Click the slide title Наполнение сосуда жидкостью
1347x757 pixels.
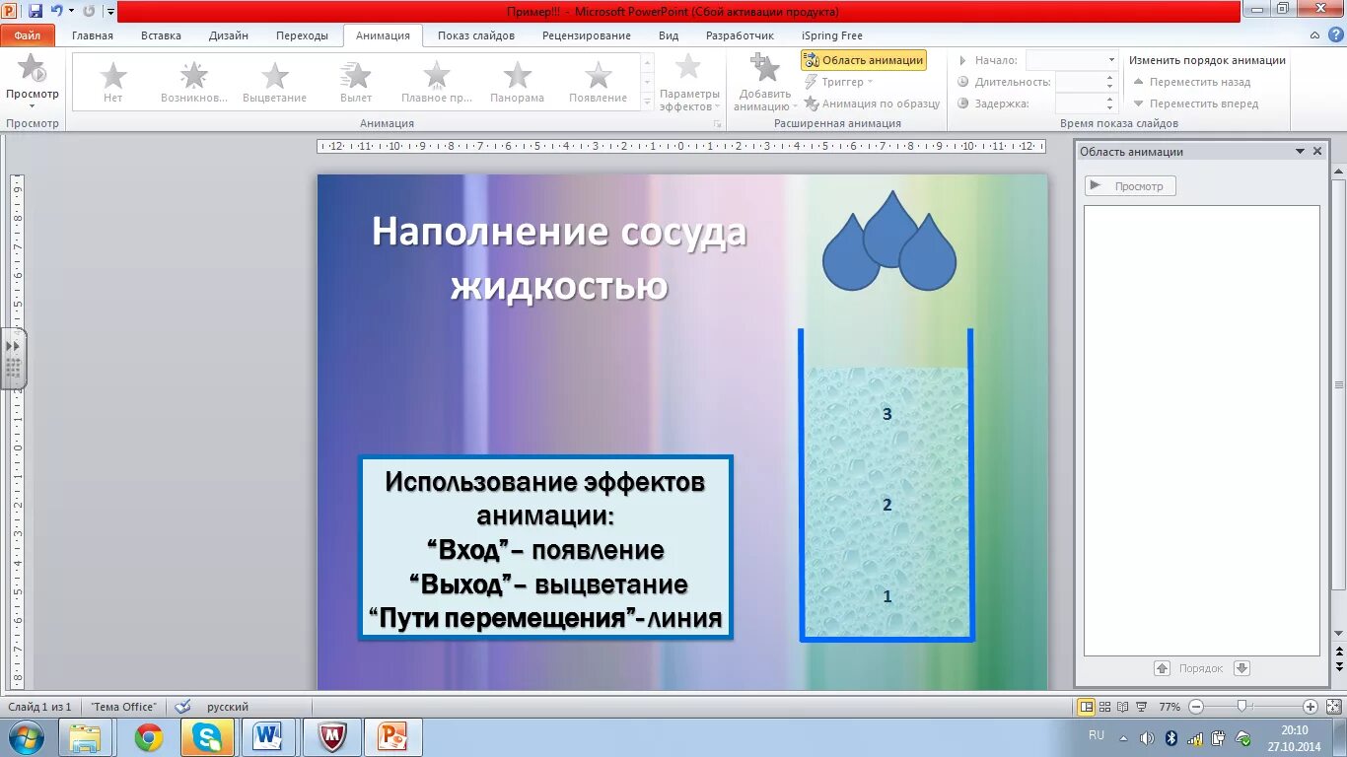point(559,259)
